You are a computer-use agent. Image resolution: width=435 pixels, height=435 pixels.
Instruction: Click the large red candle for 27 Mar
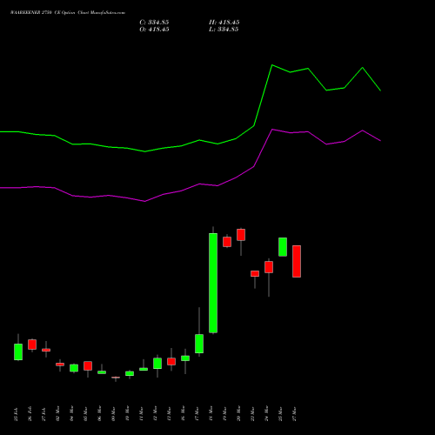tap(297, 261)
